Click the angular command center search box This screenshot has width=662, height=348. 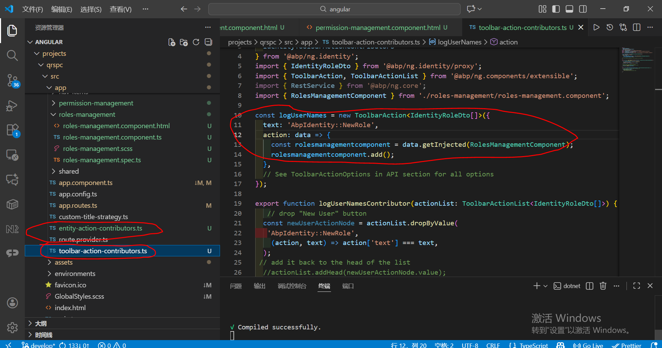point(334,9)
